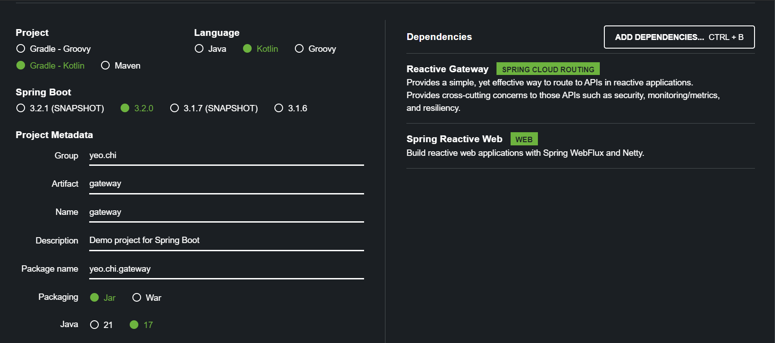This screenshot has width=775, height=343.
Task: Edit the Name field
Action: [227, 213]
